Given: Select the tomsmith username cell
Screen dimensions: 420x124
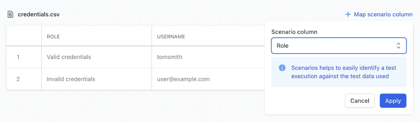Looking at the screenshot, I should [169, 57].
